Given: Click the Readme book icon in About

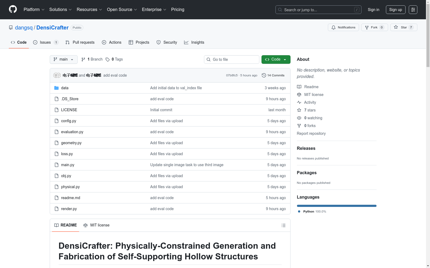Looking at the screenshot, I should click(x=299, y=87).
